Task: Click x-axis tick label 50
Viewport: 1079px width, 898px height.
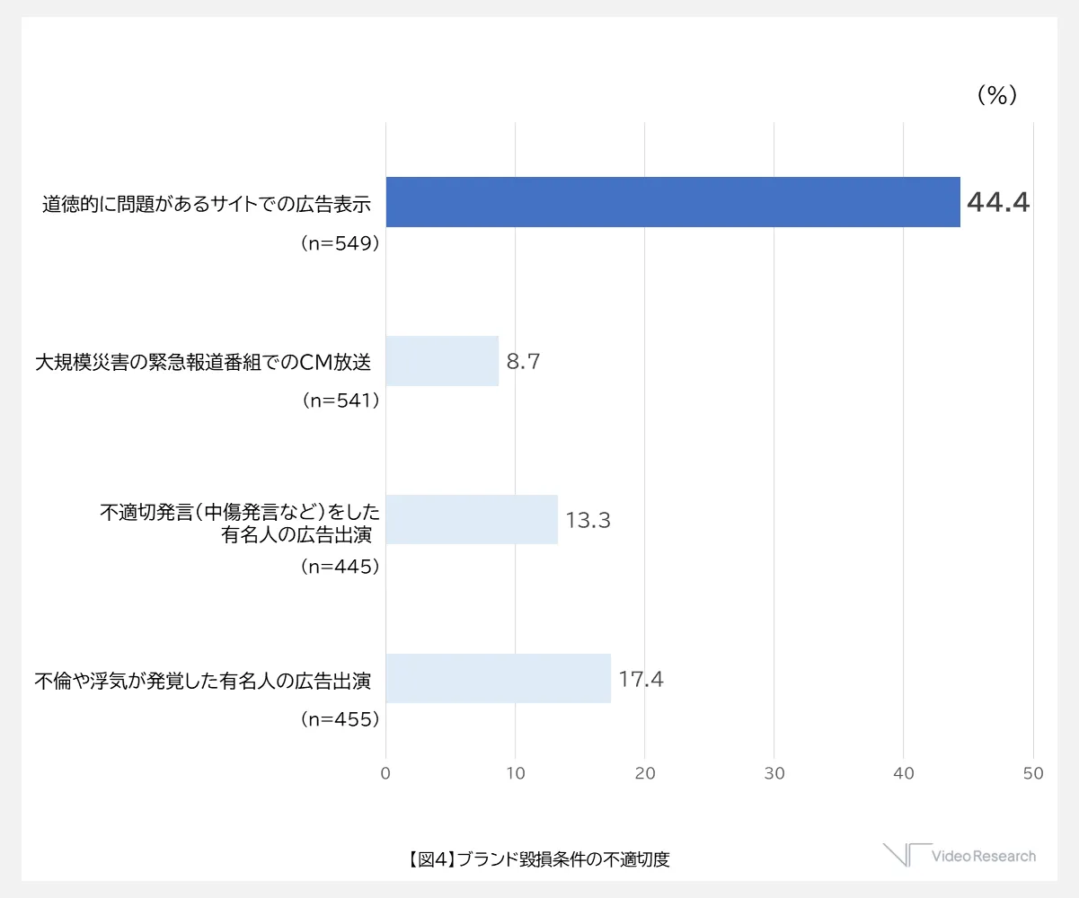Action: pyautogui.click(x=1033, y=772)
